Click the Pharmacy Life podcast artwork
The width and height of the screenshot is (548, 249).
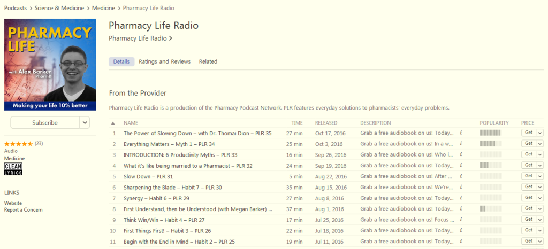(50, 65)
